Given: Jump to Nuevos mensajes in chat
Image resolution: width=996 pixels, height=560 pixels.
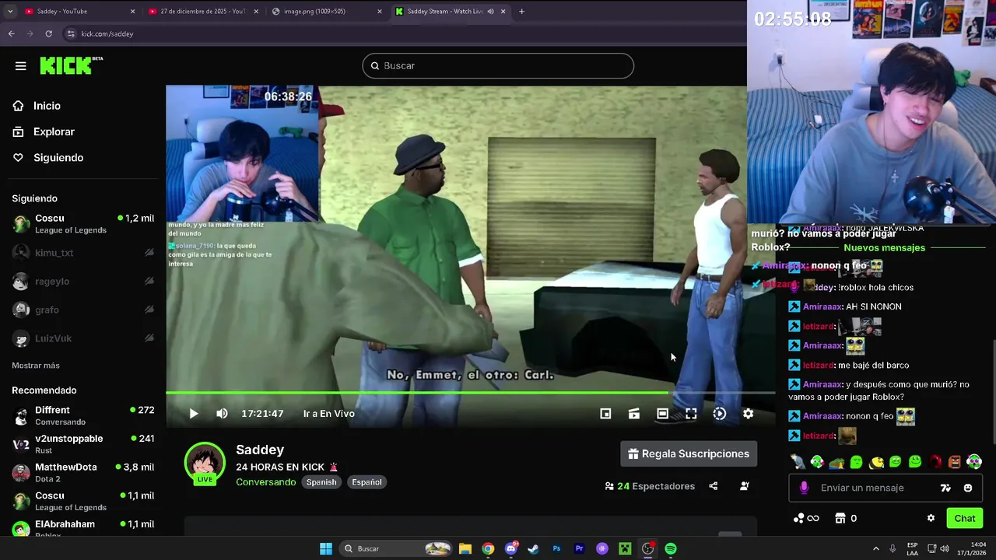Looking at the screenshot, I should coord(885,247).
